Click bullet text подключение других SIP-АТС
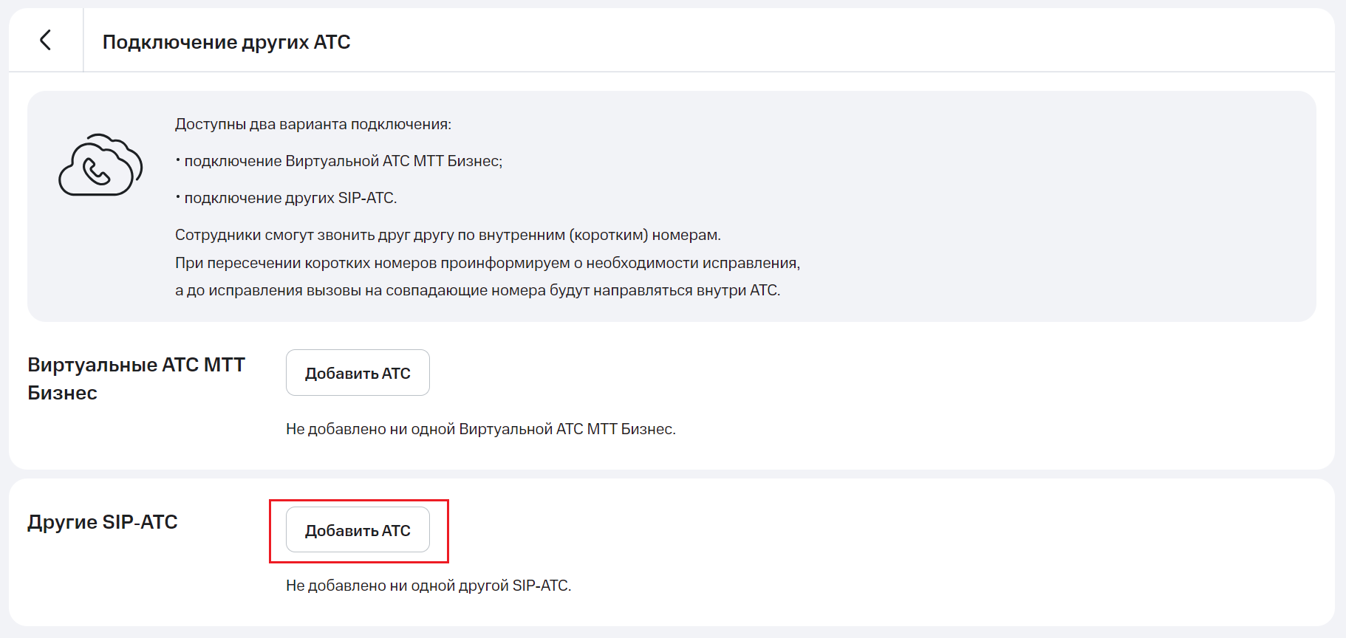1346x638 pixels. (290, 198)
